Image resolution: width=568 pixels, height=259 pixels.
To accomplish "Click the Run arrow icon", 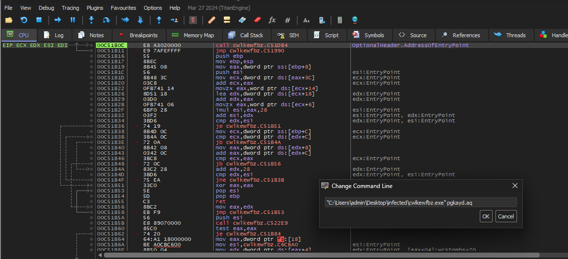I will 58,20.
